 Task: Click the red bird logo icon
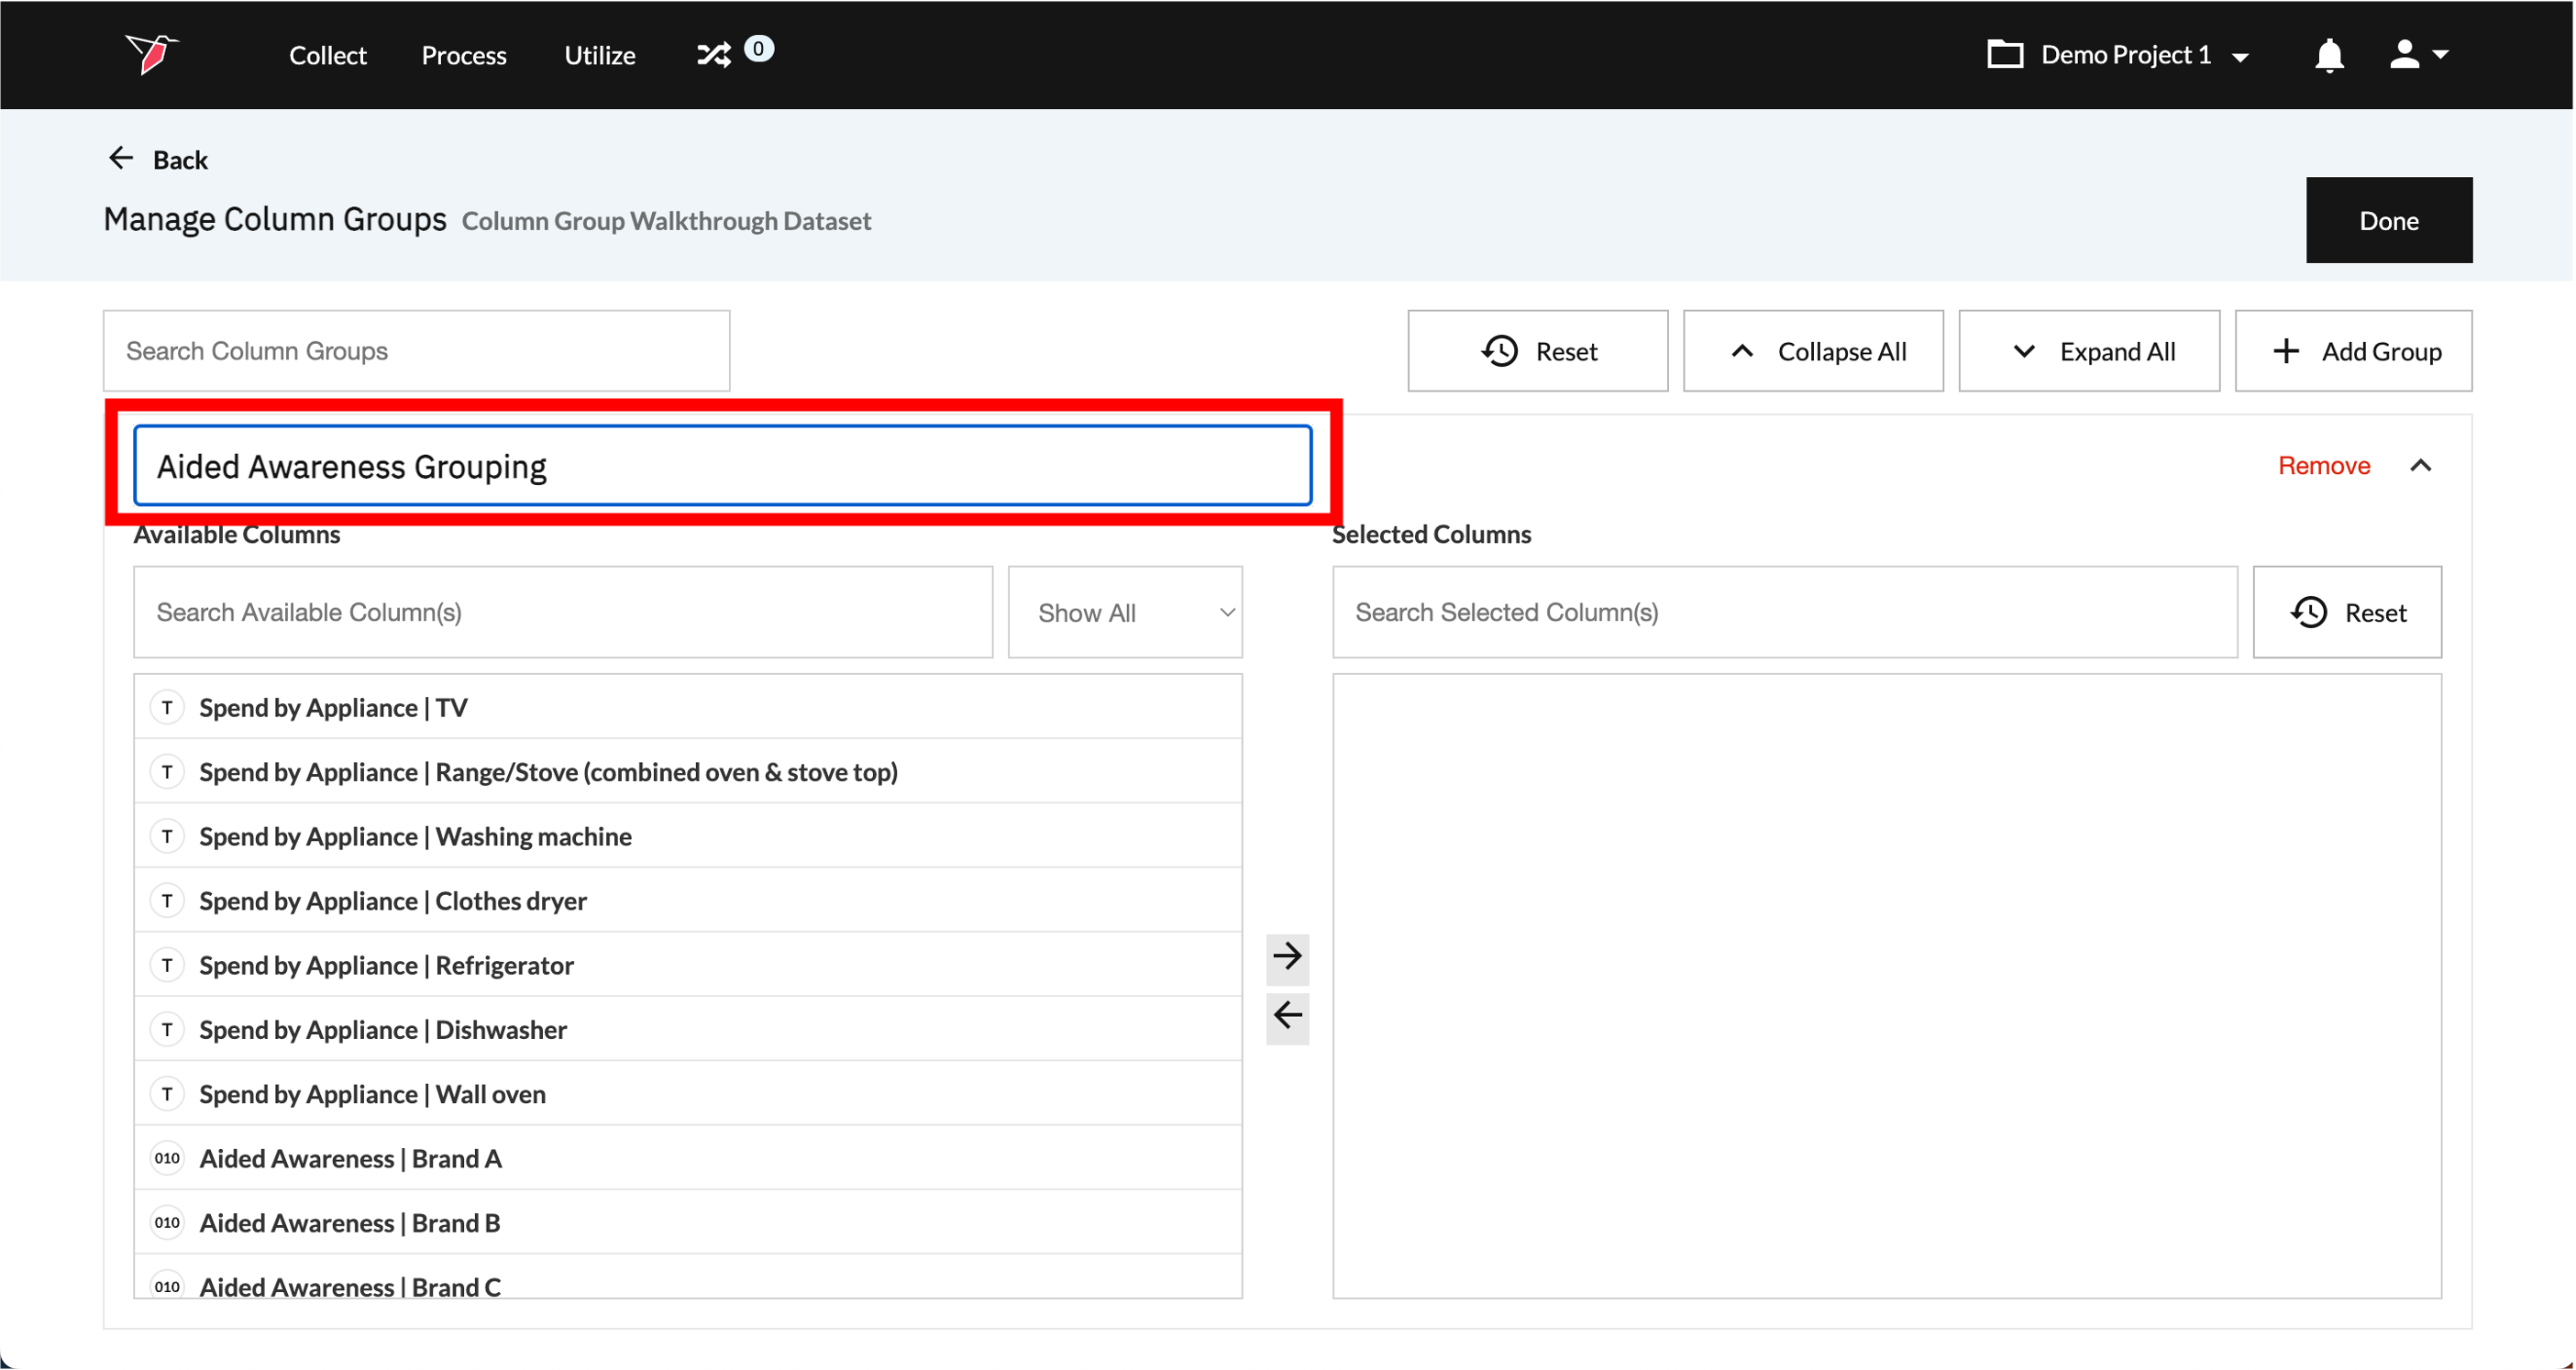(x=151, y=54)
